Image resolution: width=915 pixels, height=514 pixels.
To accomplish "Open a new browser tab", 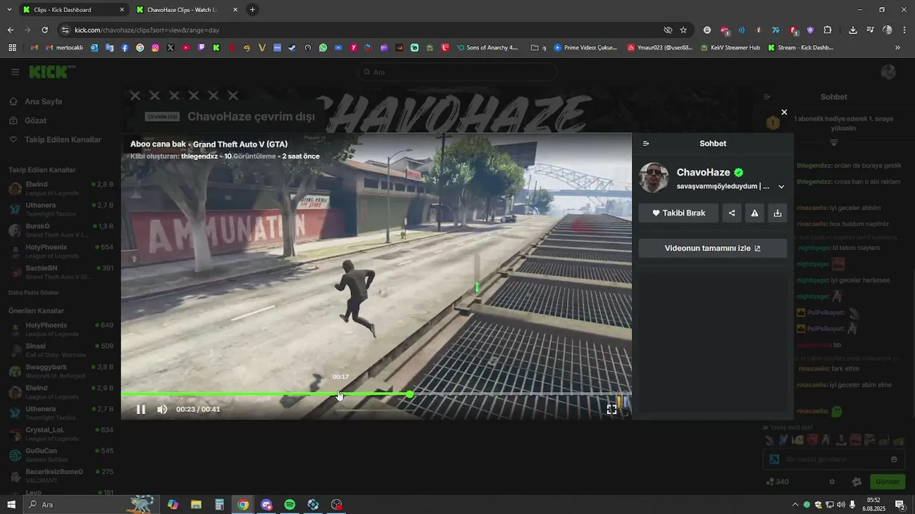I will (x=252, y=10).
